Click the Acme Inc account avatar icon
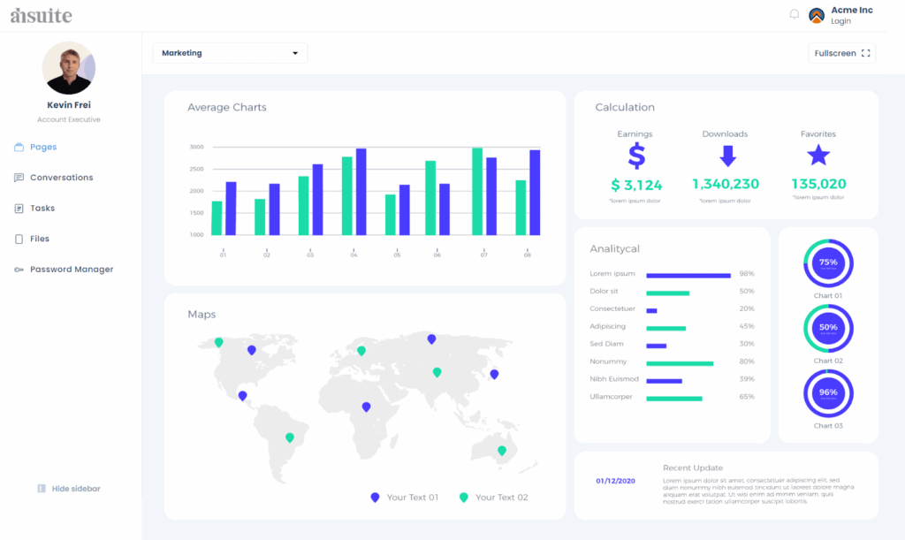Image resolution: width=905 pixels, height=540 pixels. coord(817,15)
